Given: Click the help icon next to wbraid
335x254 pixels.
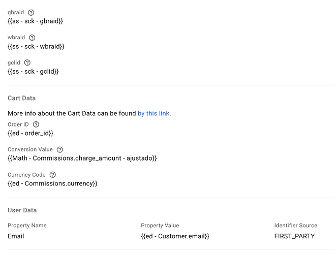Looking at the screenshot, I should point(32,38).
